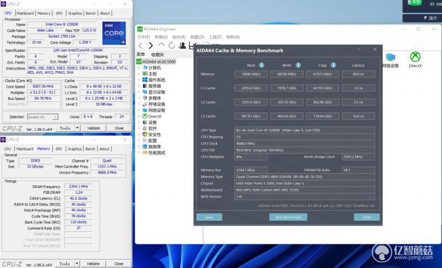This screenshot has height=268, width=442.
Task: Select the 显示设备 tree node
Action: [x=156, y=92]
